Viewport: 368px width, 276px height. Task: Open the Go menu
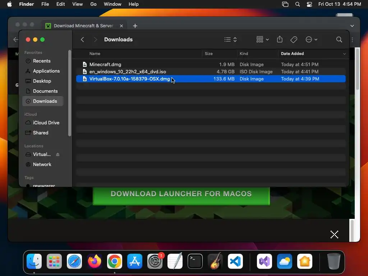[93, 4]
